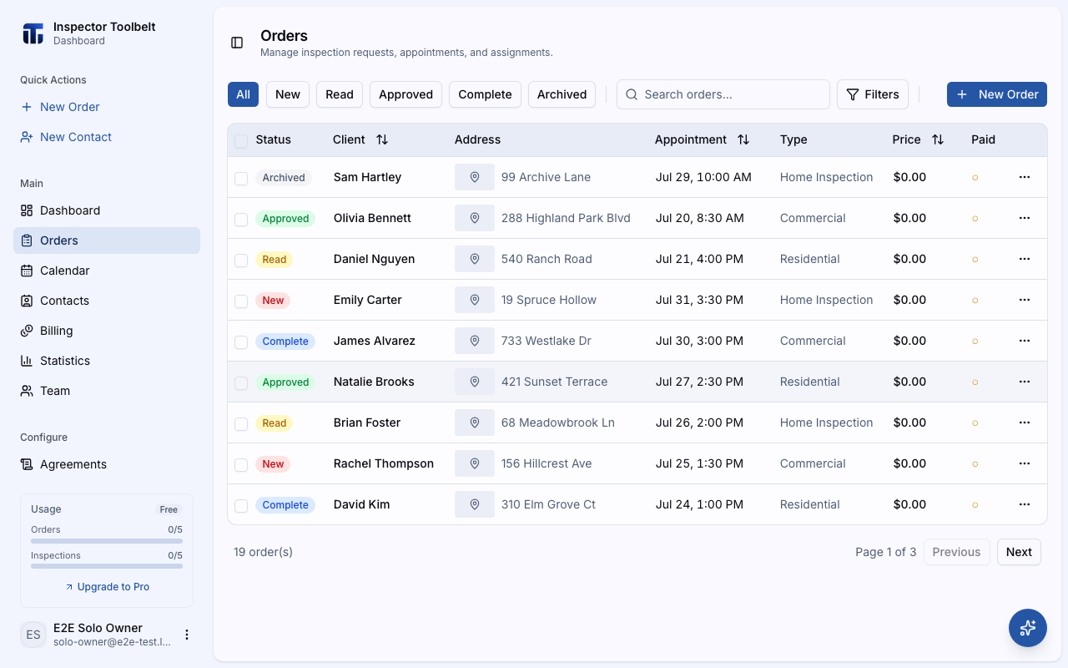Open user menu dots next to E2E Solo Owner
The image size is (1068, 668).
click(187, 635)
